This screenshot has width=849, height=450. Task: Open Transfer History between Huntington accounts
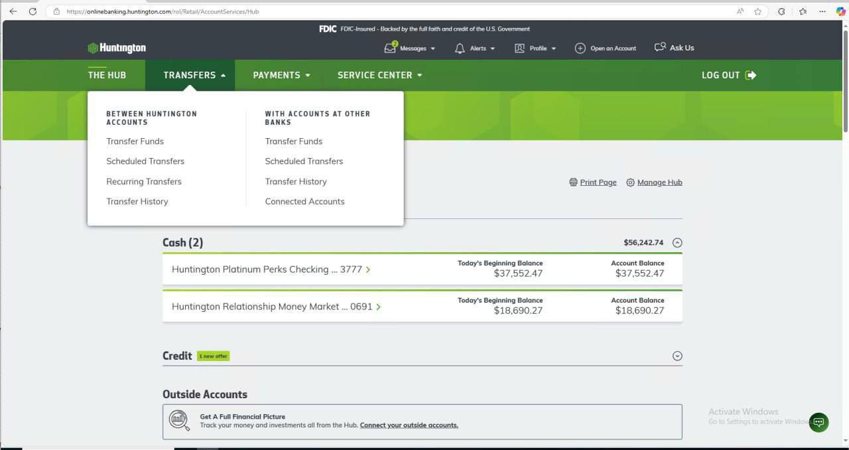[137, 201]
